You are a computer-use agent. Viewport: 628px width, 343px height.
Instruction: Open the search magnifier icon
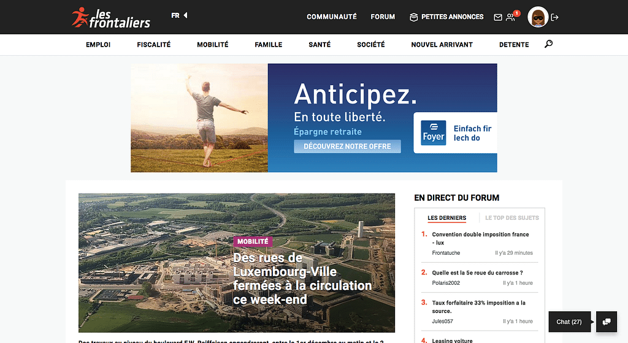tap(548, 44)
